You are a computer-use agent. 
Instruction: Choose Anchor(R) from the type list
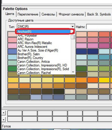44,32
